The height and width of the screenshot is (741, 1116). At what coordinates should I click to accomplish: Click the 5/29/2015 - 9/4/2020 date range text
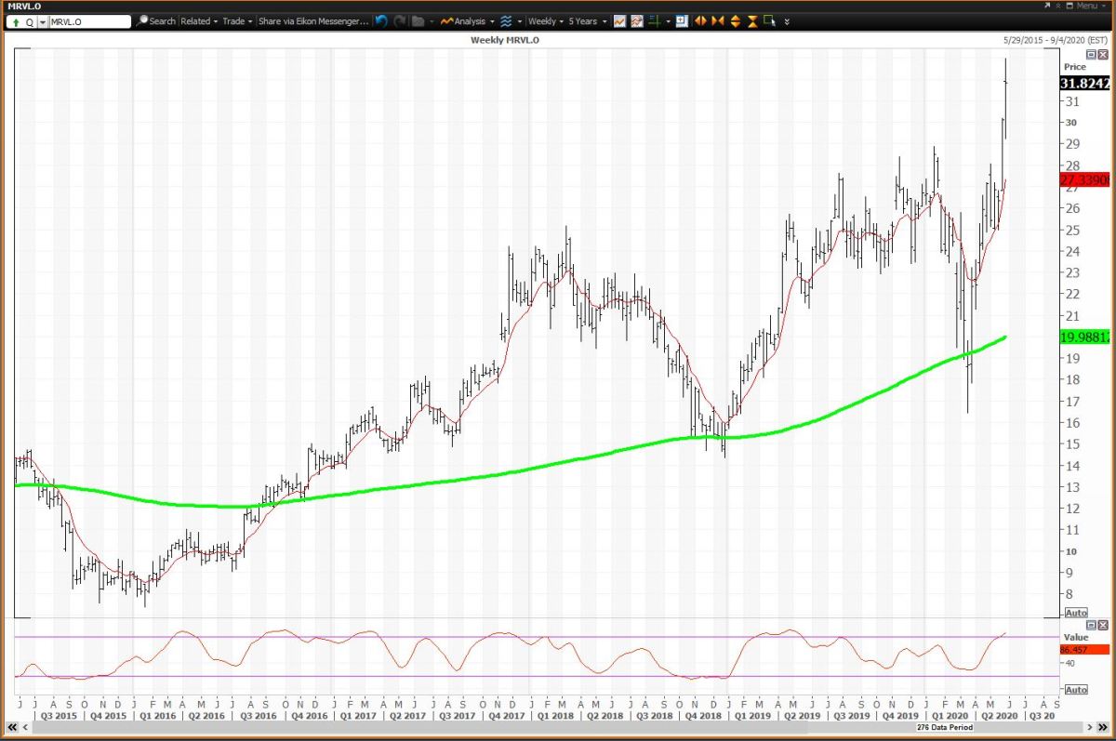coord(1056,41)
